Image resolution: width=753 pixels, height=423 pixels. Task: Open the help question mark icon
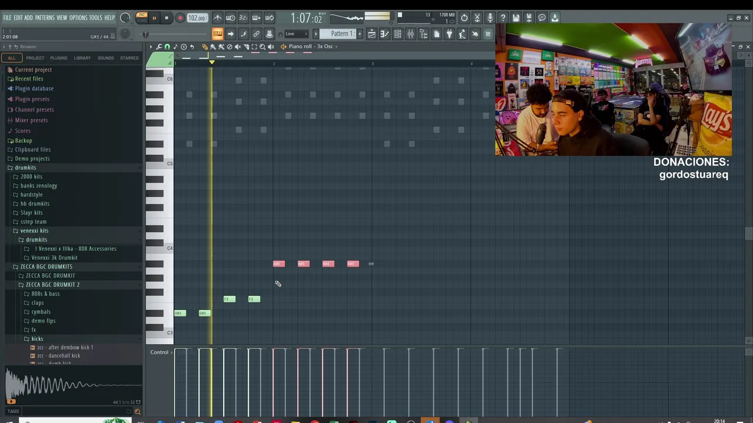tap(503, 18)
